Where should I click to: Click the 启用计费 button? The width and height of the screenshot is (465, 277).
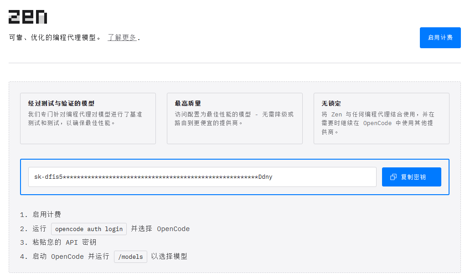[440, 38]
